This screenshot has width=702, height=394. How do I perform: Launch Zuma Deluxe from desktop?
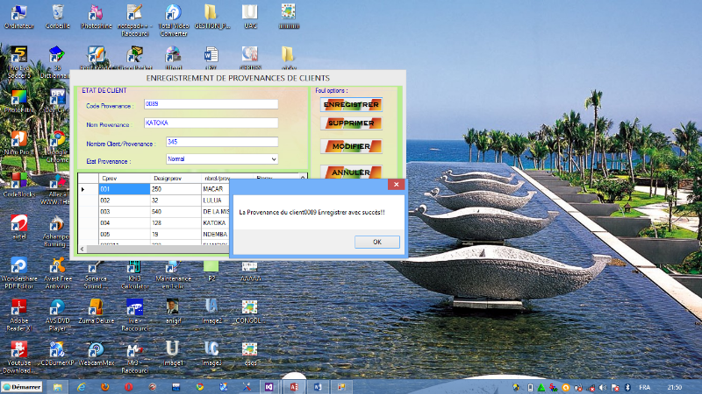(96, 308)
